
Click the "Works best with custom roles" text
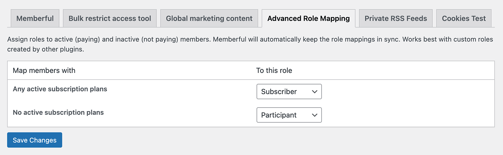pyautogui.click(x=447, y=39)
